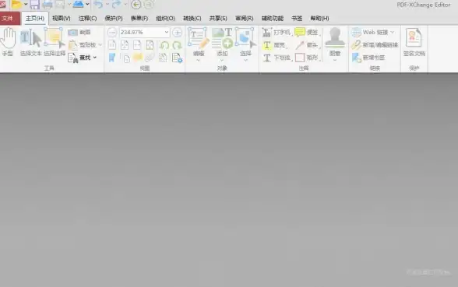This screenshot has width=458, height=287.
Task: Switch to the 审阅(R) tab
Action: click(245, 19)
